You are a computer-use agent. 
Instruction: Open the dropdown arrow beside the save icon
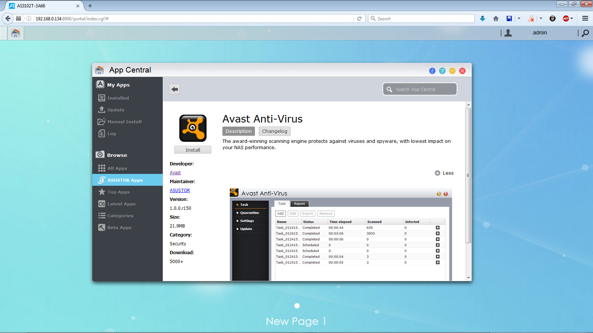coord(519,18)
